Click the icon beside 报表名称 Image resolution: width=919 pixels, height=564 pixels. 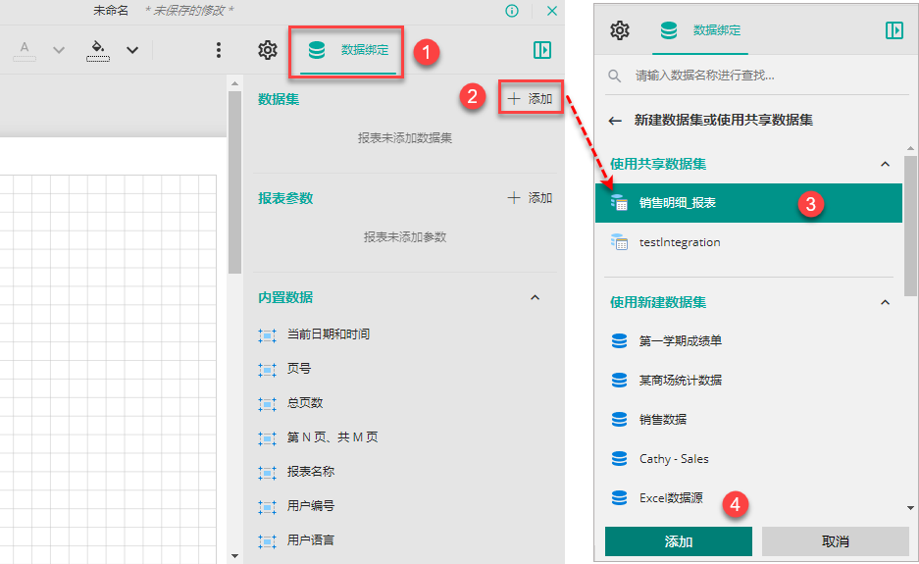tap(267, 473)
